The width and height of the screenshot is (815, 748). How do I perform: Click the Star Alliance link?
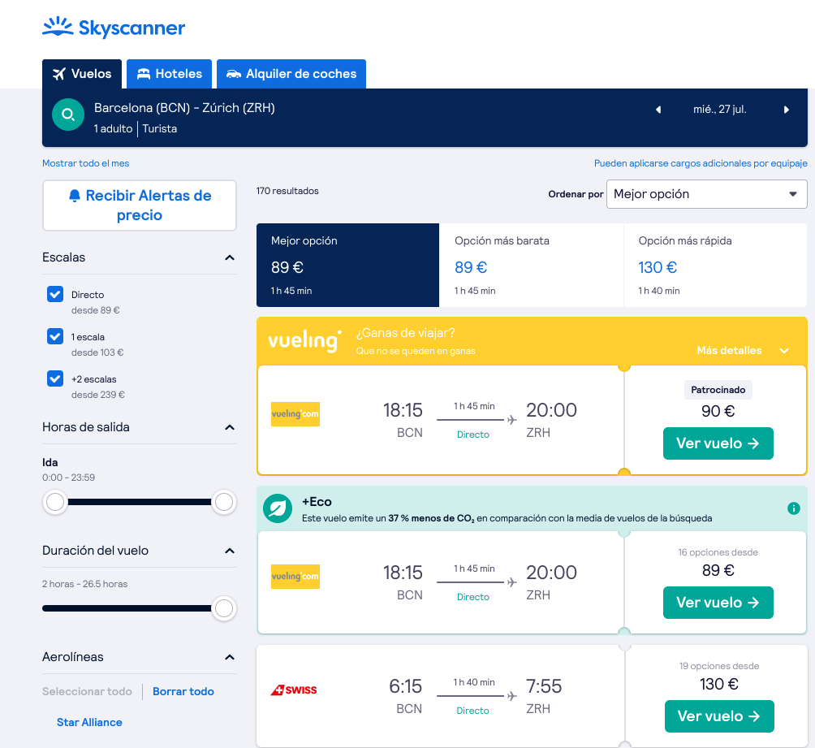89,722
